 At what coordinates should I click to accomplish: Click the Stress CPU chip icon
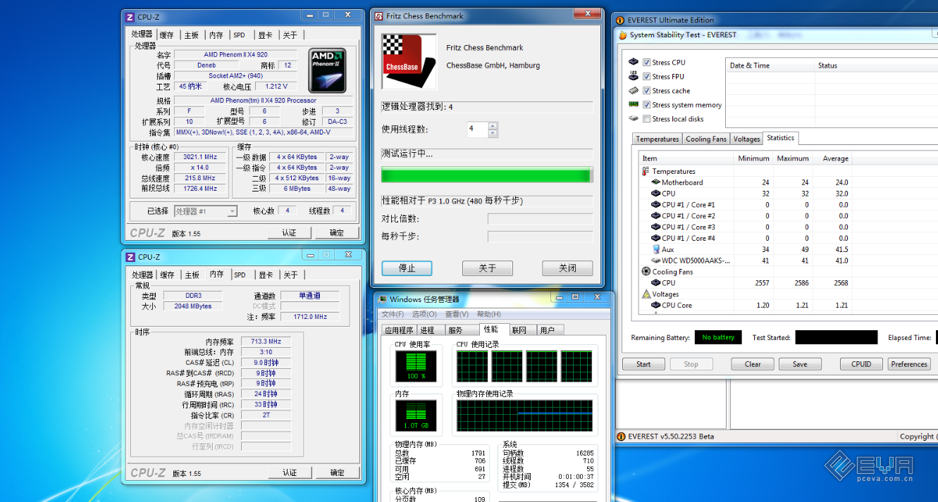pyautogui.click(x=634, y=62)
